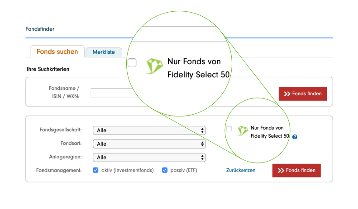Click the 'aktiv (Investmentfonds)' label text

pos(128,170)
